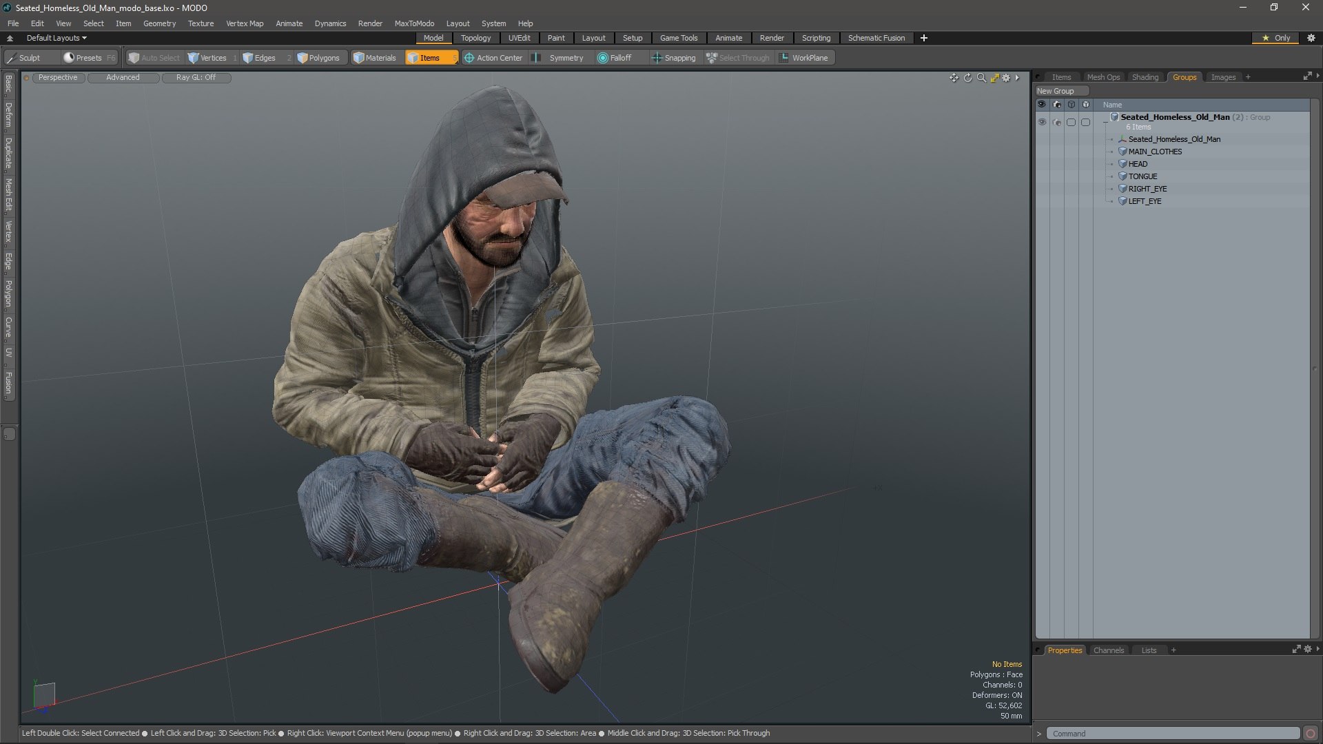Open the Advanced shading style dropdown
The height and width of the screenshot is (744, 1323).
(123, 77)
